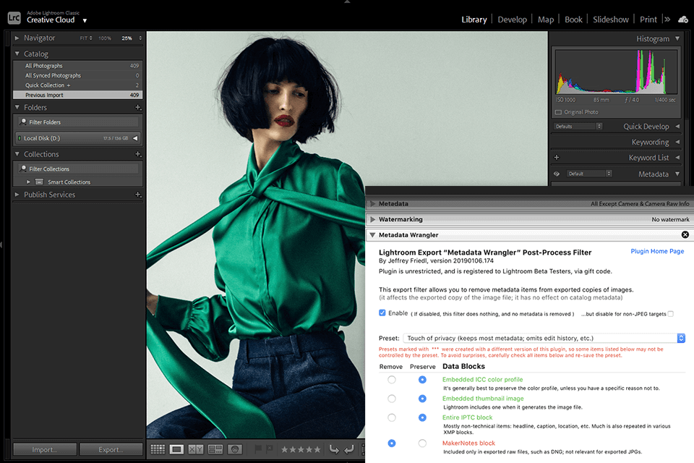
Task: Click the Filter Folders input field
Action: (x=78, y=122)
